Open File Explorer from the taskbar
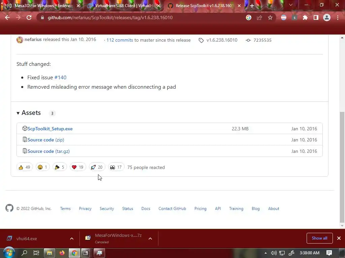Viewport: 345px width, 258px height. [x=50, y=253]
